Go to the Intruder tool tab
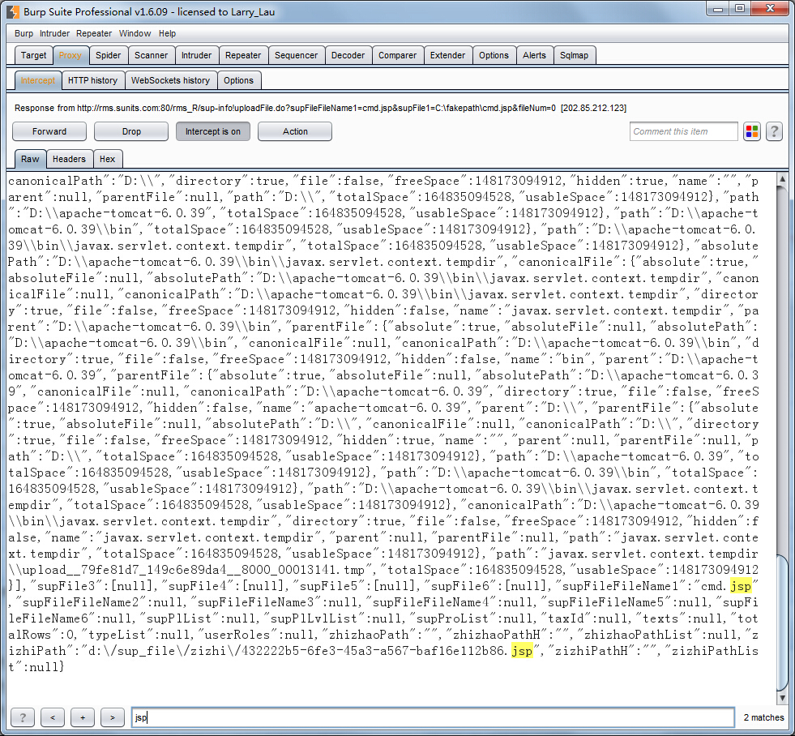Viewport: 795px width, 736px height. point(197,55)
